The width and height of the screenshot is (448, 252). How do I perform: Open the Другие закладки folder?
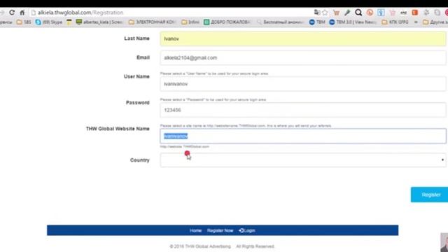(435, 22)
